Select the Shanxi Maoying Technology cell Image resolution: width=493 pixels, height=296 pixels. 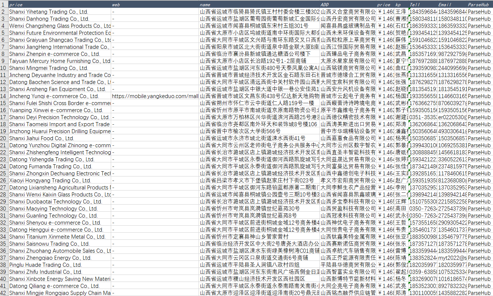[x=59, y=209]
